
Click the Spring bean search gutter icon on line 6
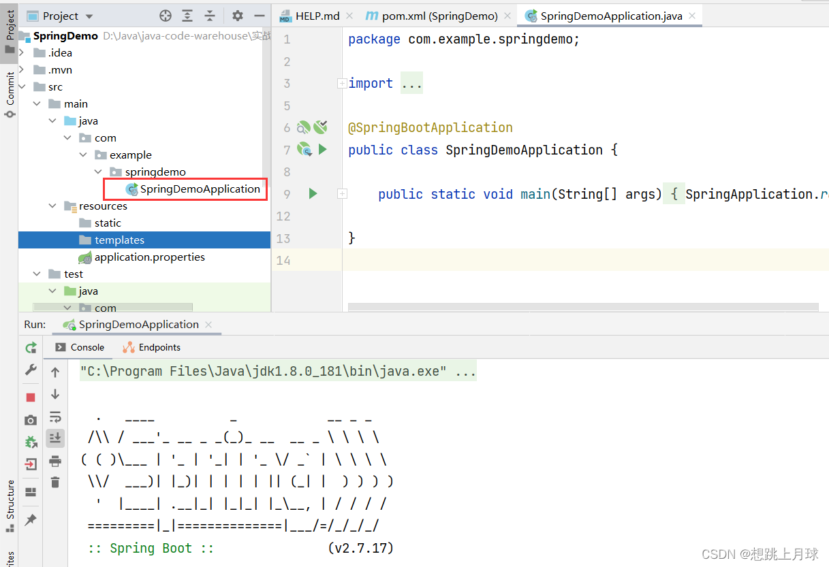pyautogui.click(x=304, y=127)
